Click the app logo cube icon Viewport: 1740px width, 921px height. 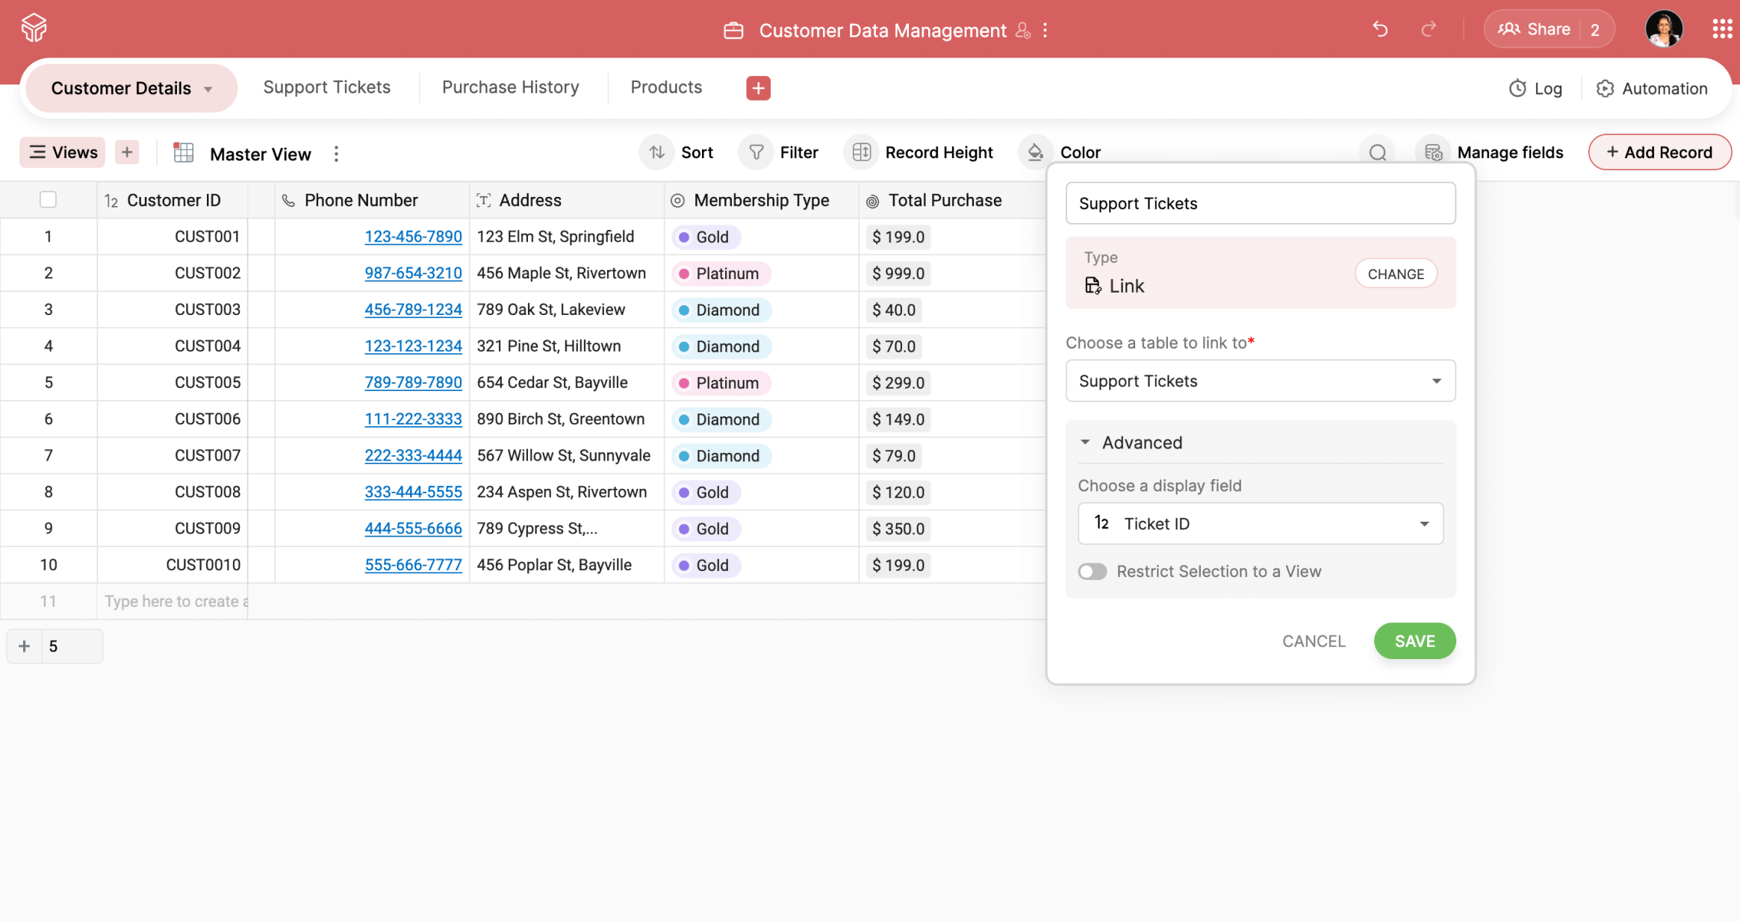34,28
